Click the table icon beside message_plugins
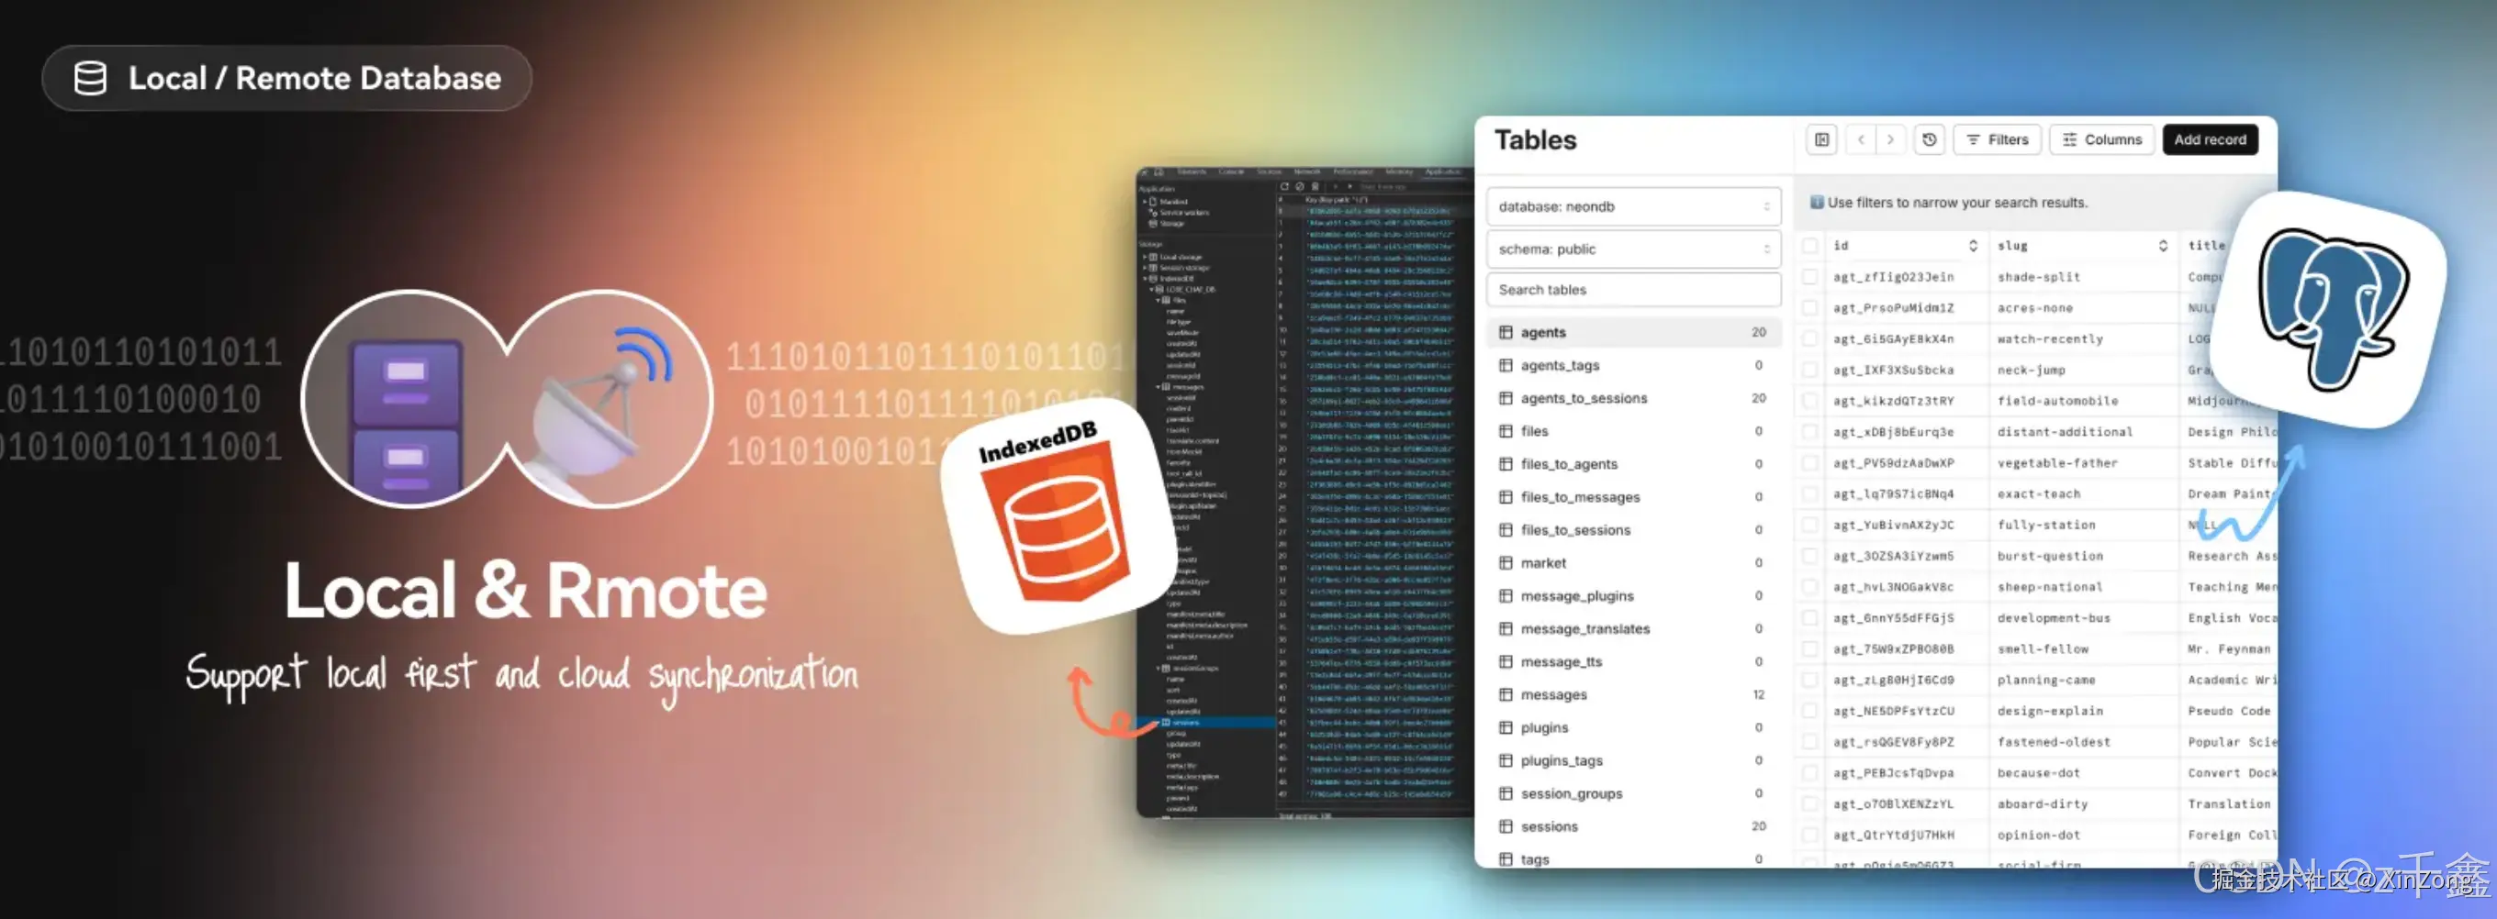The image size is (2497, 919). pos(1506,595)
